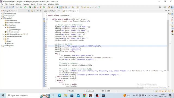Screen dimensions: 174x98
Task: Click the Save toolbar icon
Action: [7, 7]
